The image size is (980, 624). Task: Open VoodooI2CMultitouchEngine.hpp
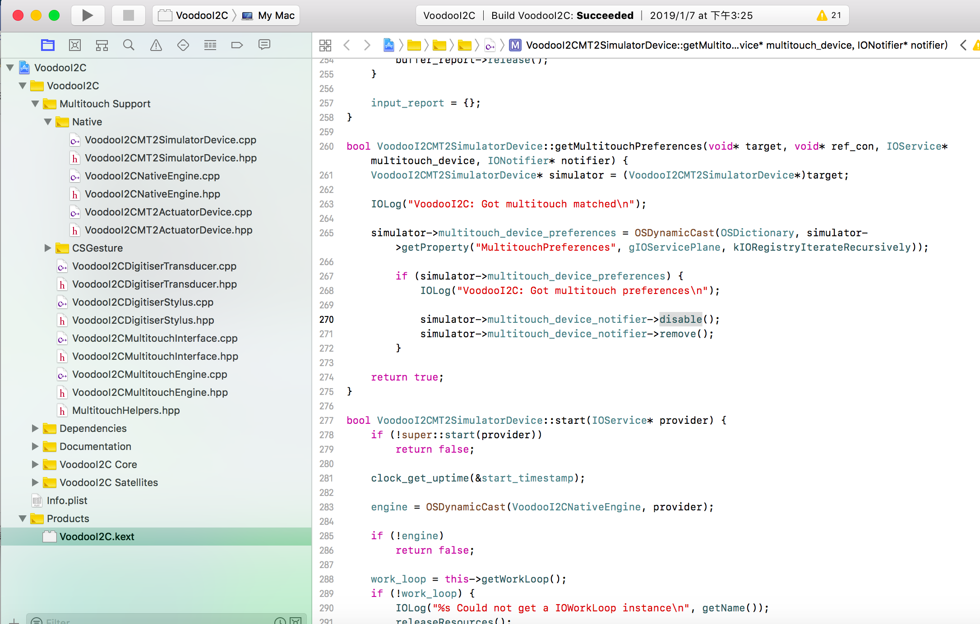coord(150,392)
